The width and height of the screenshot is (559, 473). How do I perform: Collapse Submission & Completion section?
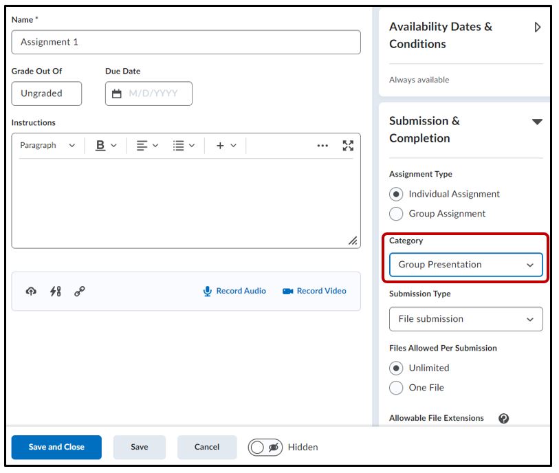(537, 122)
